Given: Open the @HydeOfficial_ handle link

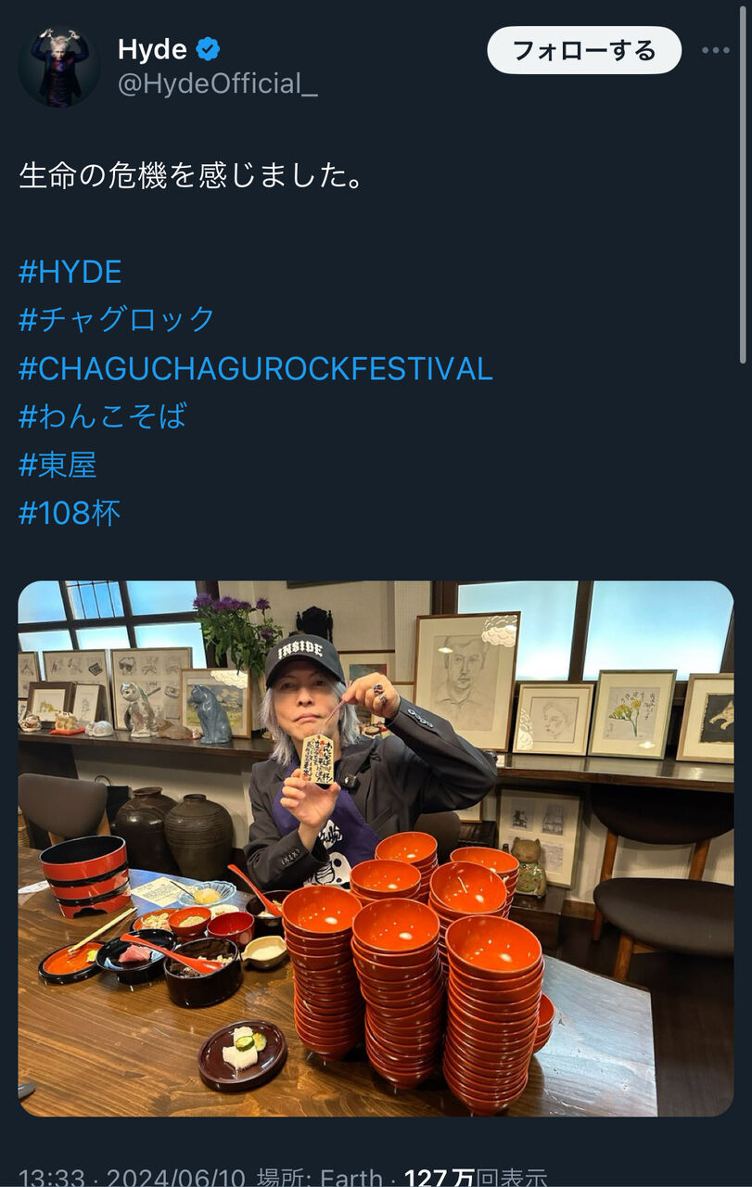Looking at the screenshot, I should pyautogui.click(x=218, y=85).
